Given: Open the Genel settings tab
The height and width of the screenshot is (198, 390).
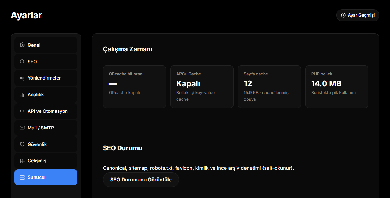Looking at the screenshot, I should point(46,45).
